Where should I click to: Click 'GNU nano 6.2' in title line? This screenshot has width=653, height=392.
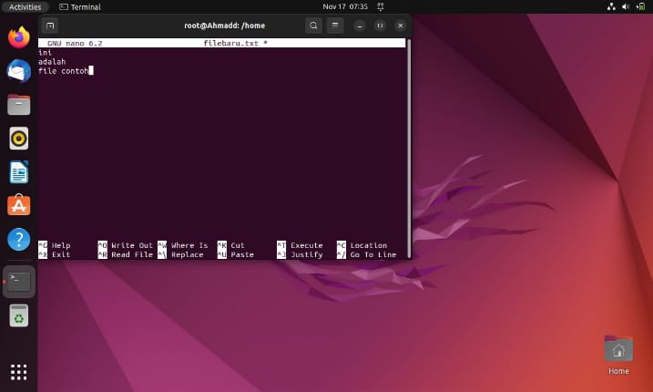75,43
